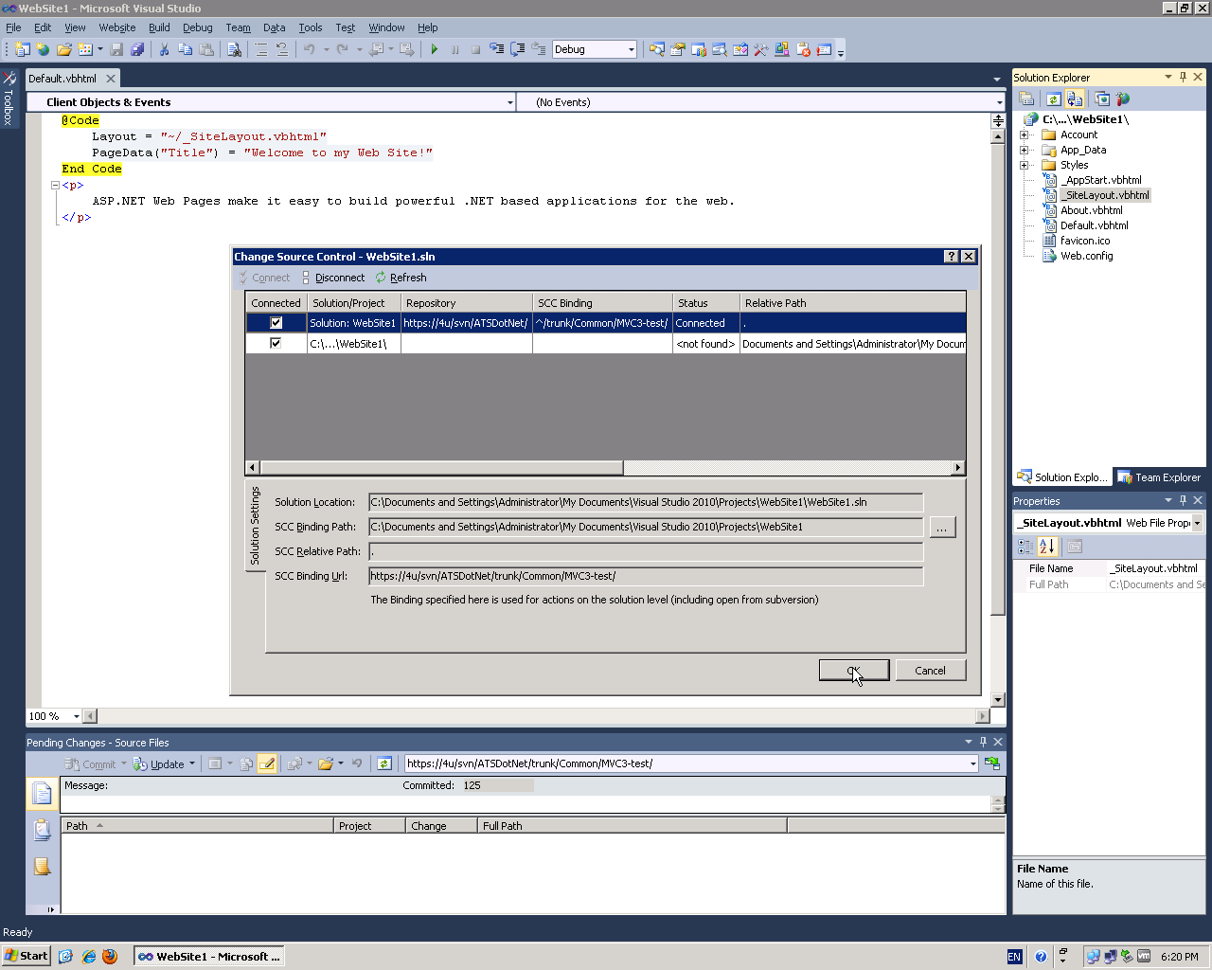Screen dimensions: 1212x970
Task: Click the Commit Message view icon in Pending Changes
Action: (42, 794)
